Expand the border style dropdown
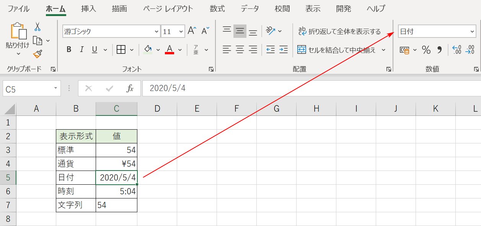Image resolution: width=481 pixels, height=226 pixels. tap(132, 49)
